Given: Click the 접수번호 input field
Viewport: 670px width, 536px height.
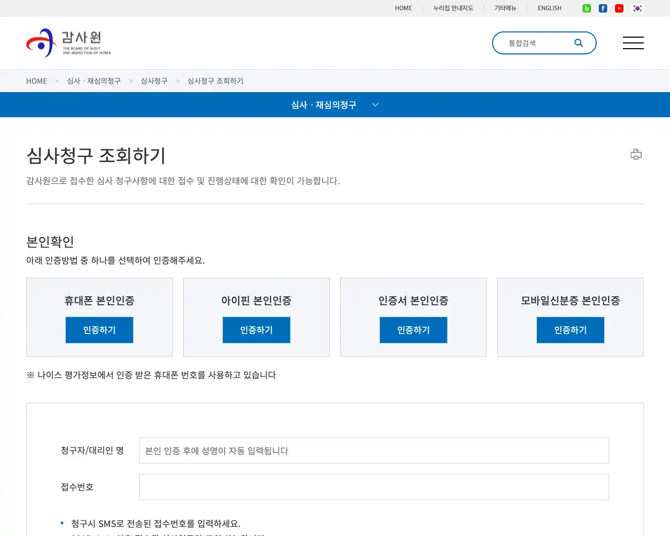Looking at the screenshot, I should tap(374, 487).
